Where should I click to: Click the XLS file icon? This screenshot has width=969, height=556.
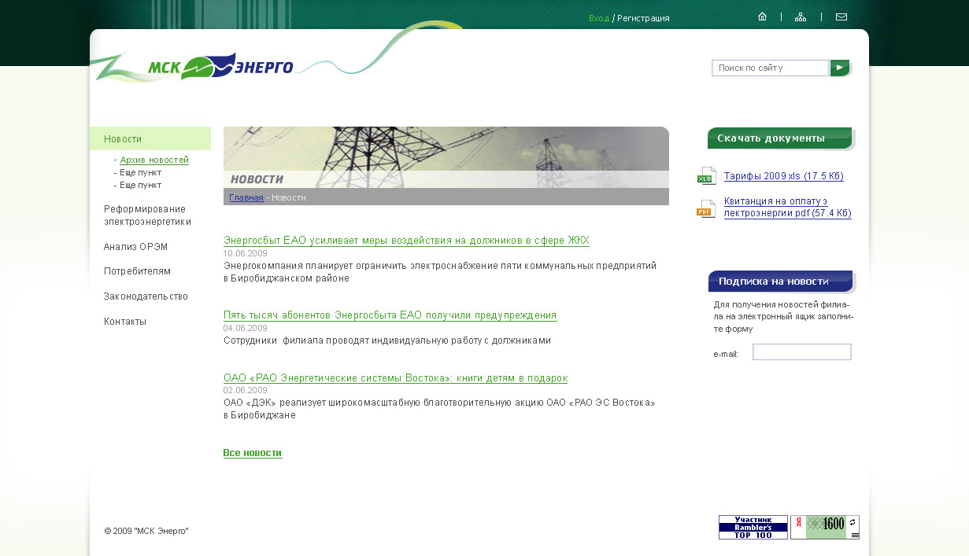point(706,176)
